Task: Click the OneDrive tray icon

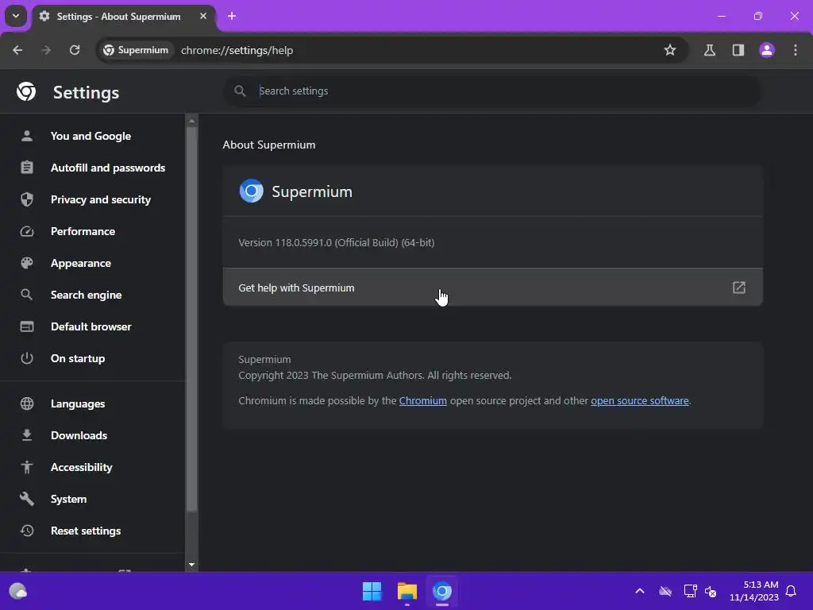Action: point(665,591)
